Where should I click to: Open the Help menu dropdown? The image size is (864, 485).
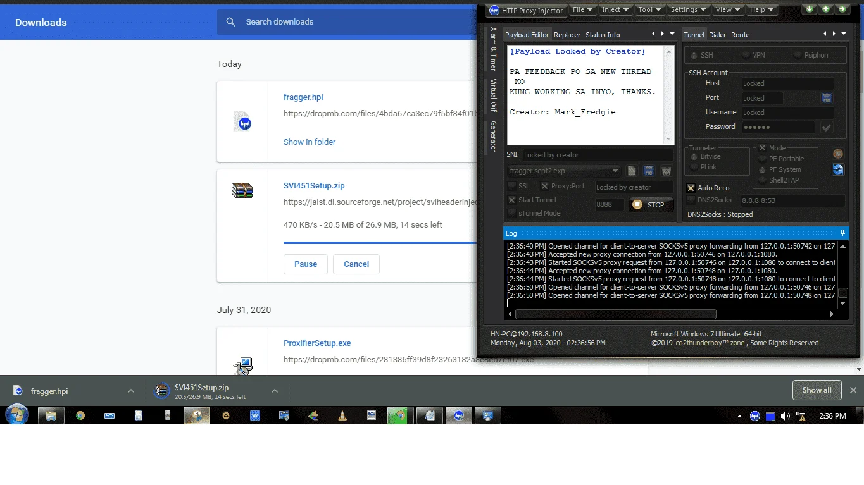coord(762,9)
